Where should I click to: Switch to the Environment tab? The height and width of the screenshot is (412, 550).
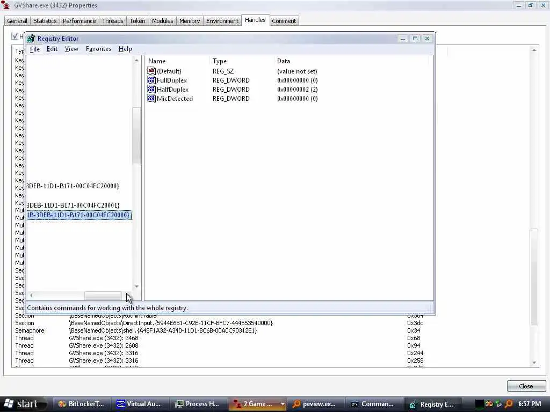(x=222, y=21)
